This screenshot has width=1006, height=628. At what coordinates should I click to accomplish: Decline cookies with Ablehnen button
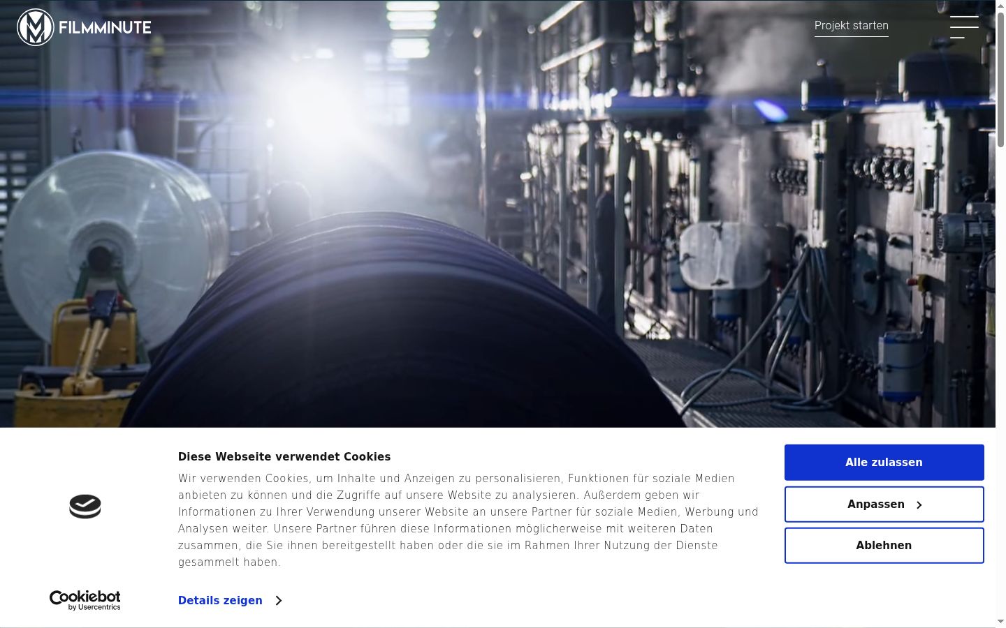(884, 546)
